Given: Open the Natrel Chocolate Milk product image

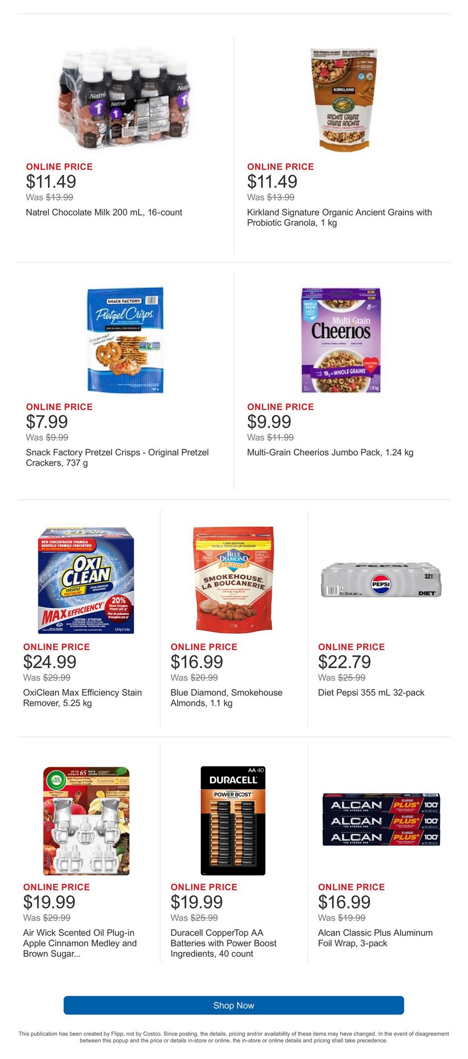Looking at the screenshot, I should [x=125, y=98].
